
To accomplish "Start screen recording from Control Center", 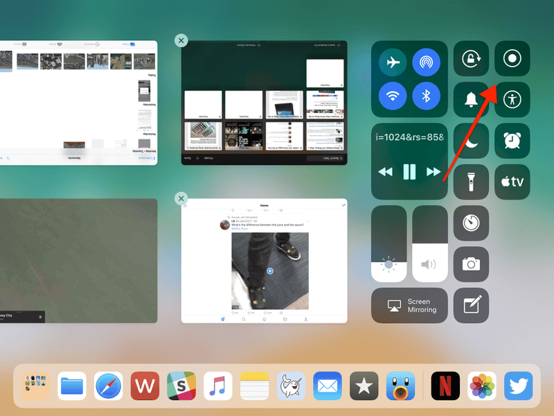I will click(x=512, y=59).
